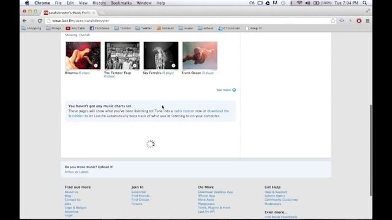Reload the Last.fm page
392x220 pixels.
pos(40,21)
